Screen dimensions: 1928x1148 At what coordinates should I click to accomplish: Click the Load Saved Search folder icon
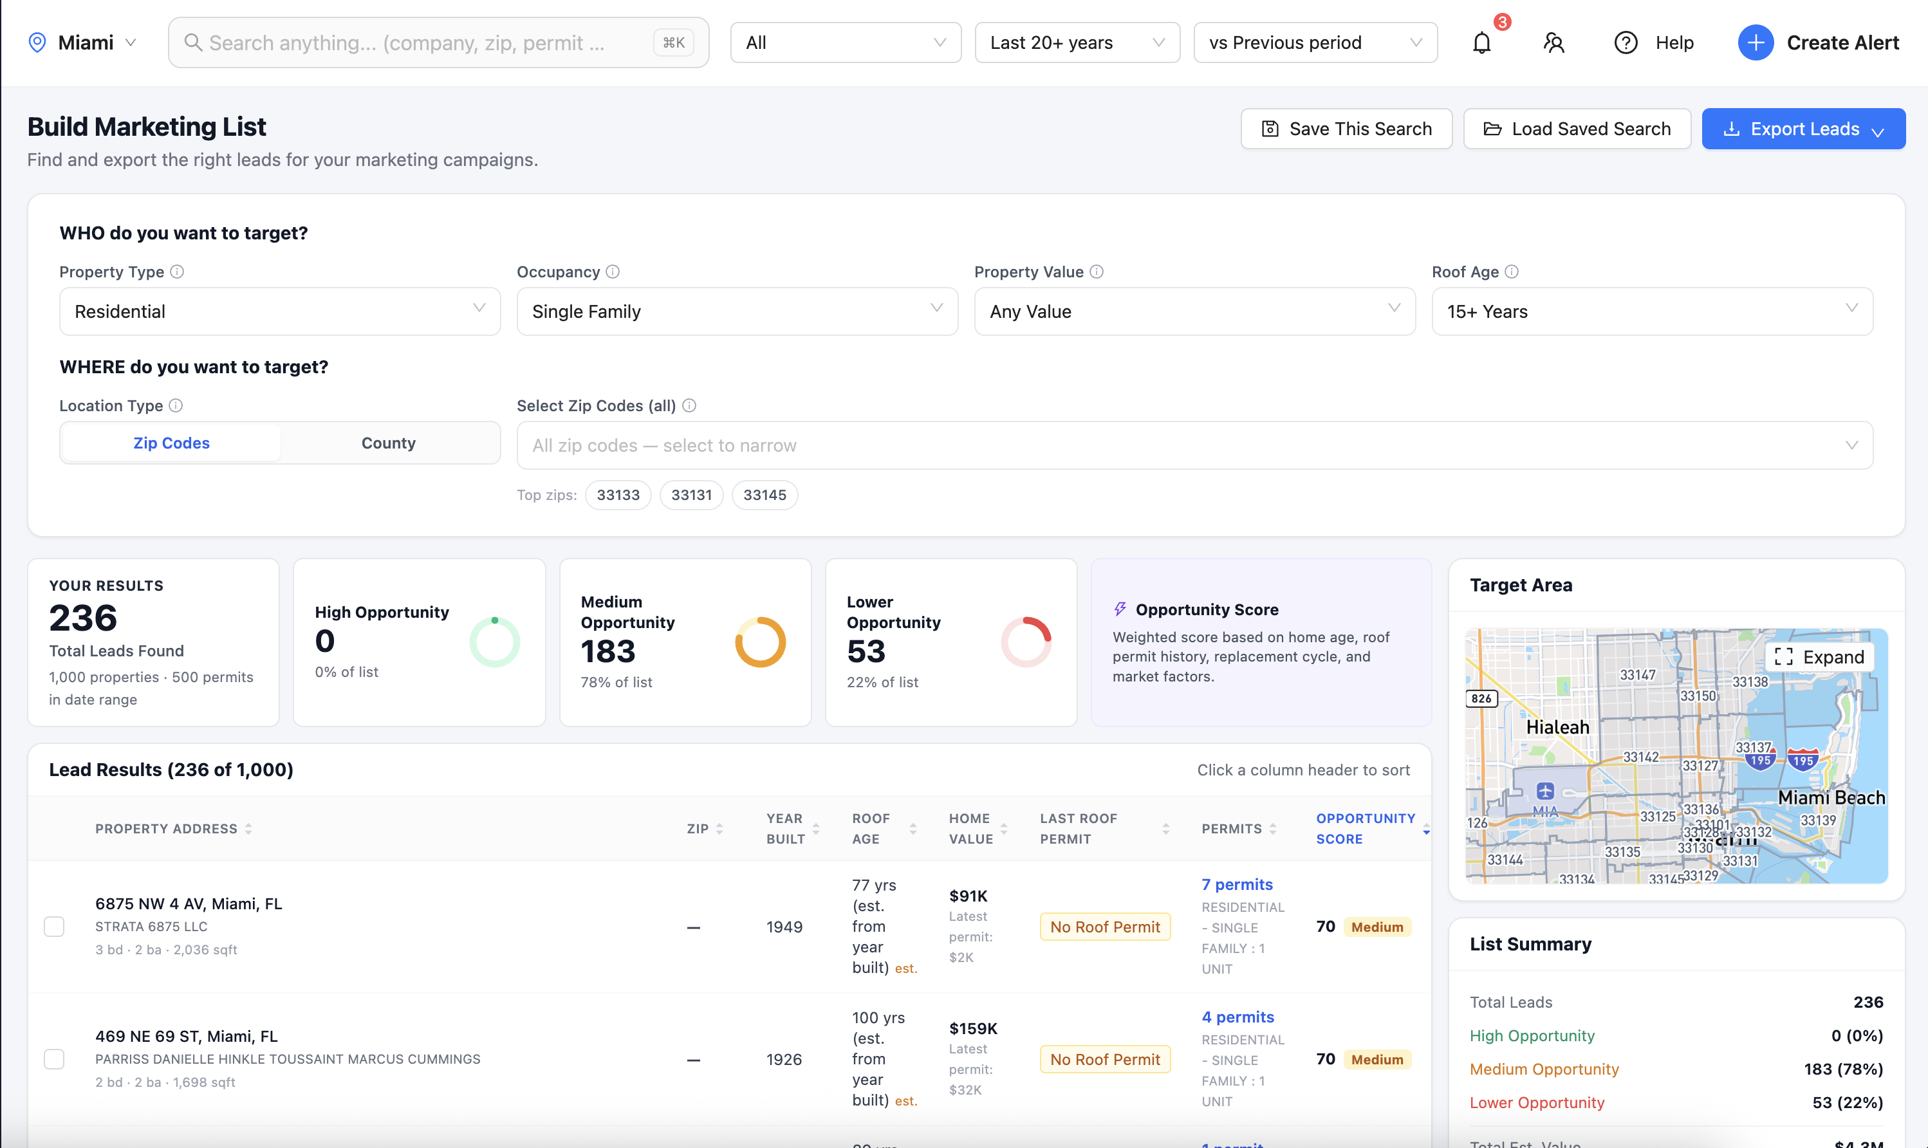point(1492,129)
